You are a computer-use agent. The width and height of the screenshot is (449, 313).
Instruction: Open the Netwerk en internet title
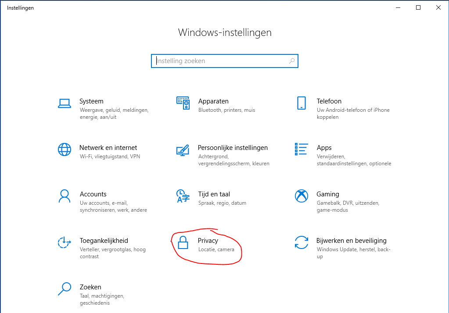coord(108,148)
